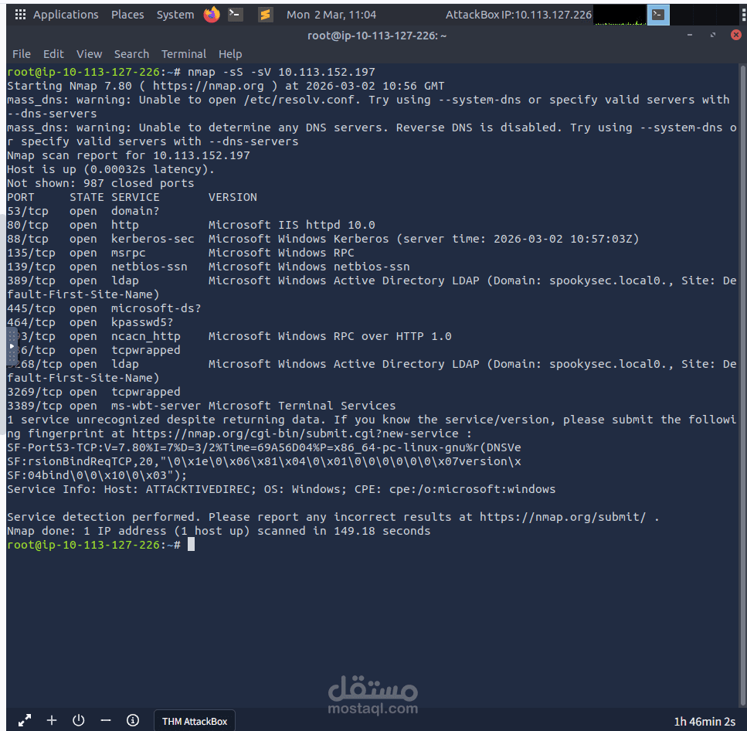This screenshot has height=731, width=747.
Task: Click the system monitor graph applet
Action: tap(620, 15)
